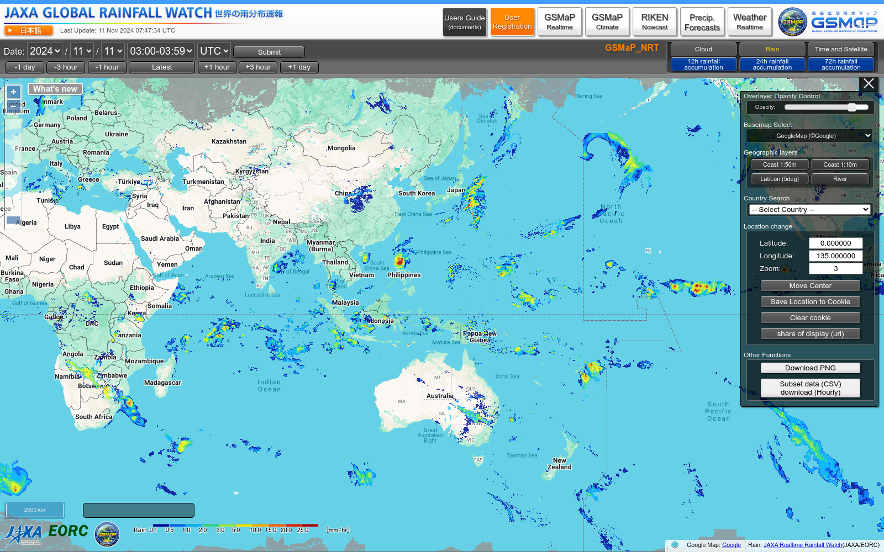884x552 pixels.
Task: Show 72h rainfall accumulation
Action: click(x=840, y=65)
